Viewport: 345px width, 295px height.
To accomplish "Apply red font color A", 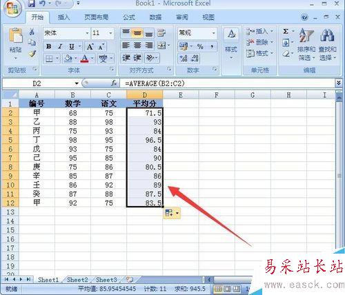I will (x=85, y=59).
